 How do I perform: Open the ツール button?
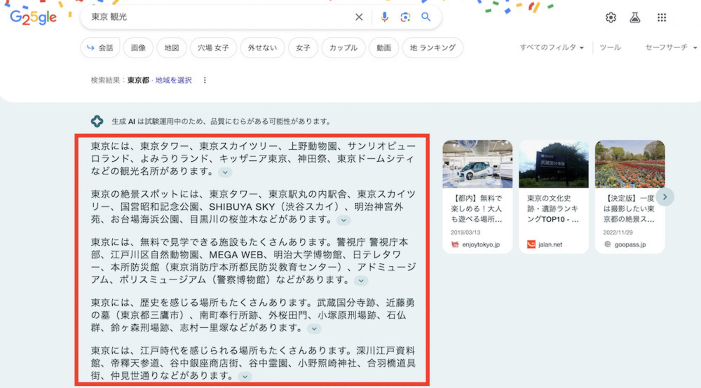[x=610, y=47]
